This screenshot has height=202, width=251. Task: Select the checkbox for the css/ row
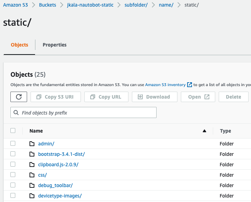[13, 175]
